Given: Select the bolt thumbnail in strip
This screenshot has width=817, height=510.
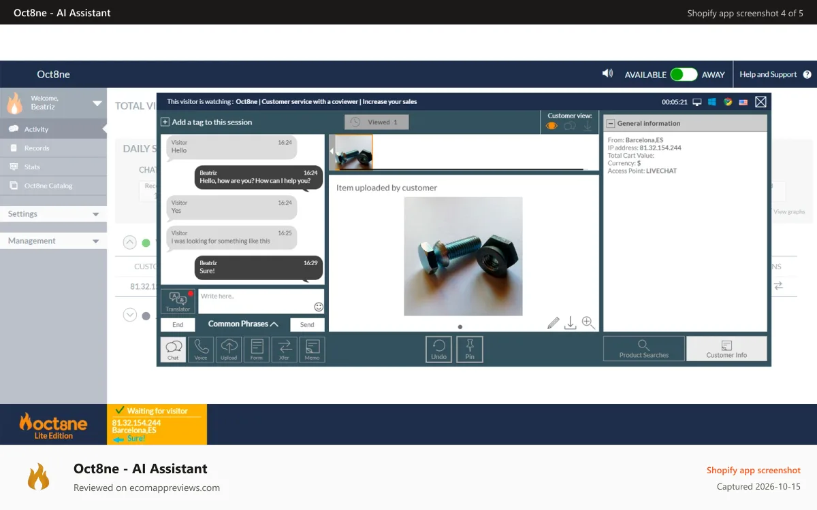Looking at the screenshot, I should coord(354,152).
